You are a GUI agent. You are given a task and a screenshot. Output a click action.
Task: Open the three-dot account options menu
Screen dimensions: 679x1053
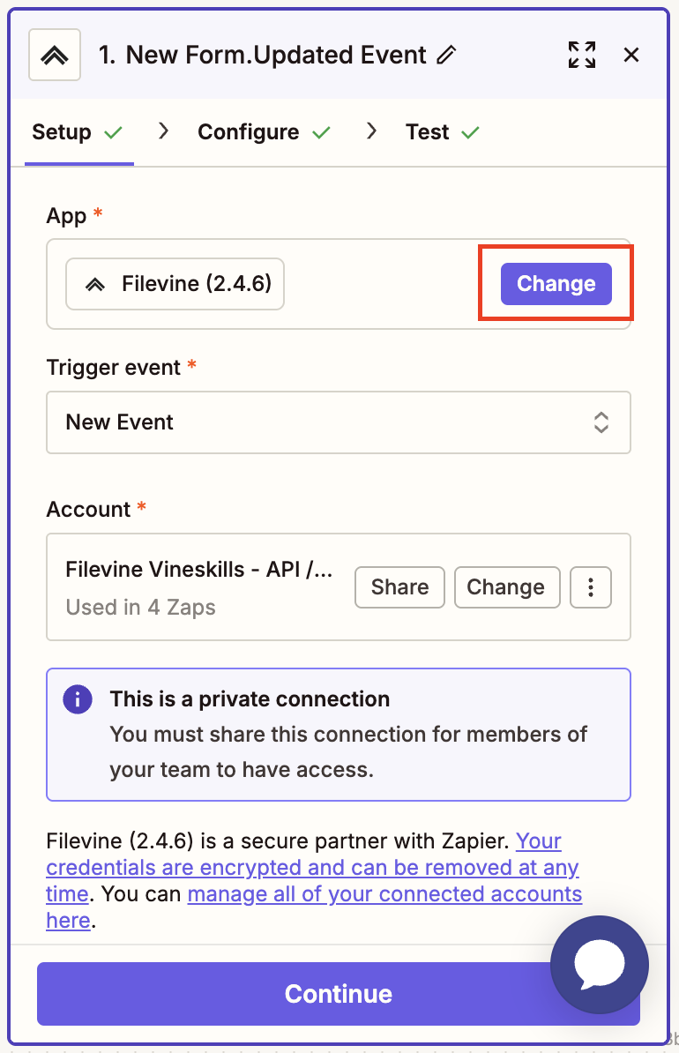pyautogui.click(x=591, y=587)
